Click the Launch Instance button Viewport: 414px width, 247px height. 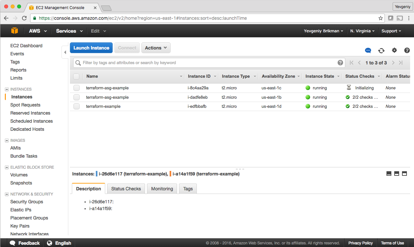point(91,48)
